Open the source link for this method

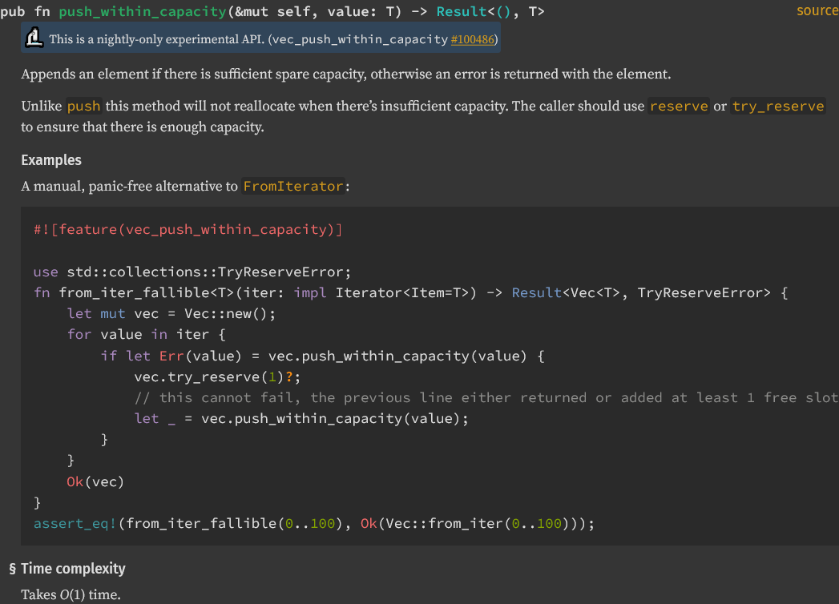click(817, 10)
